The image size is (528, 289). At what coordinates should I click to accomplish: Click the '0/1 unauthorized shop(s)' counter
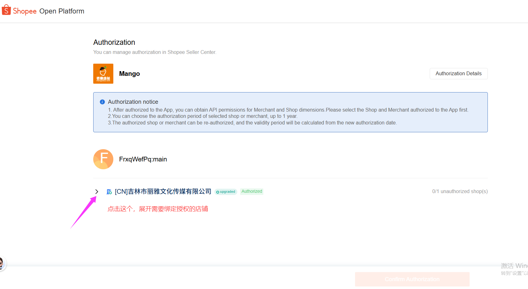pos(460,192)
